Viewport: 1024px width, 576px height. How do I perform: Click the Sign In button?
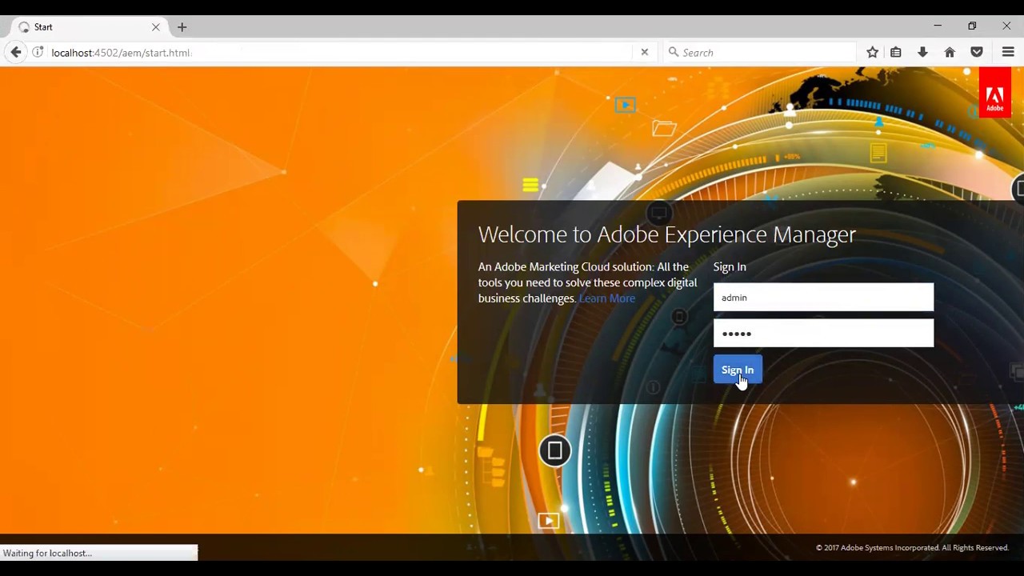[738, 370]
